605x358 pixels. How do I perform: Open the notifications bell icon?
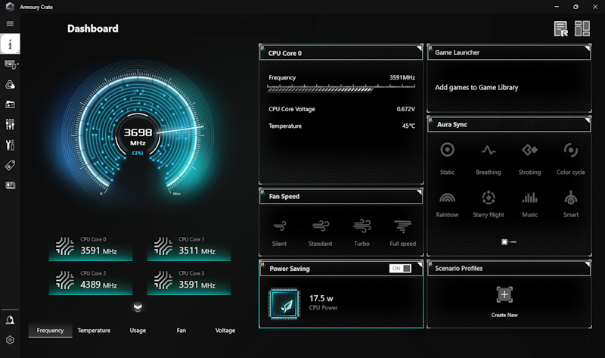click(x=10, y=319)
